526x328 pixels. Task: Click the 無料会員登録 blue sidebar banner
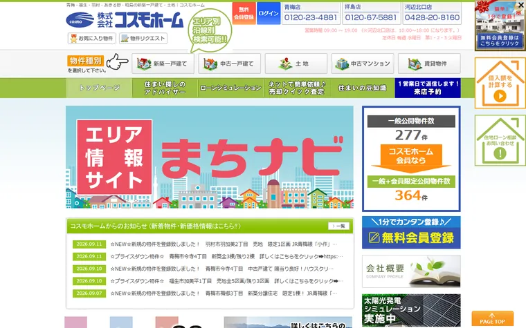(x=411, y=233)
